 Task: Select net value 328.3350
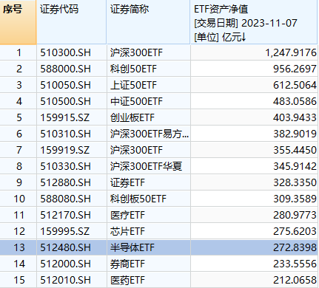(x=254, y=182)
